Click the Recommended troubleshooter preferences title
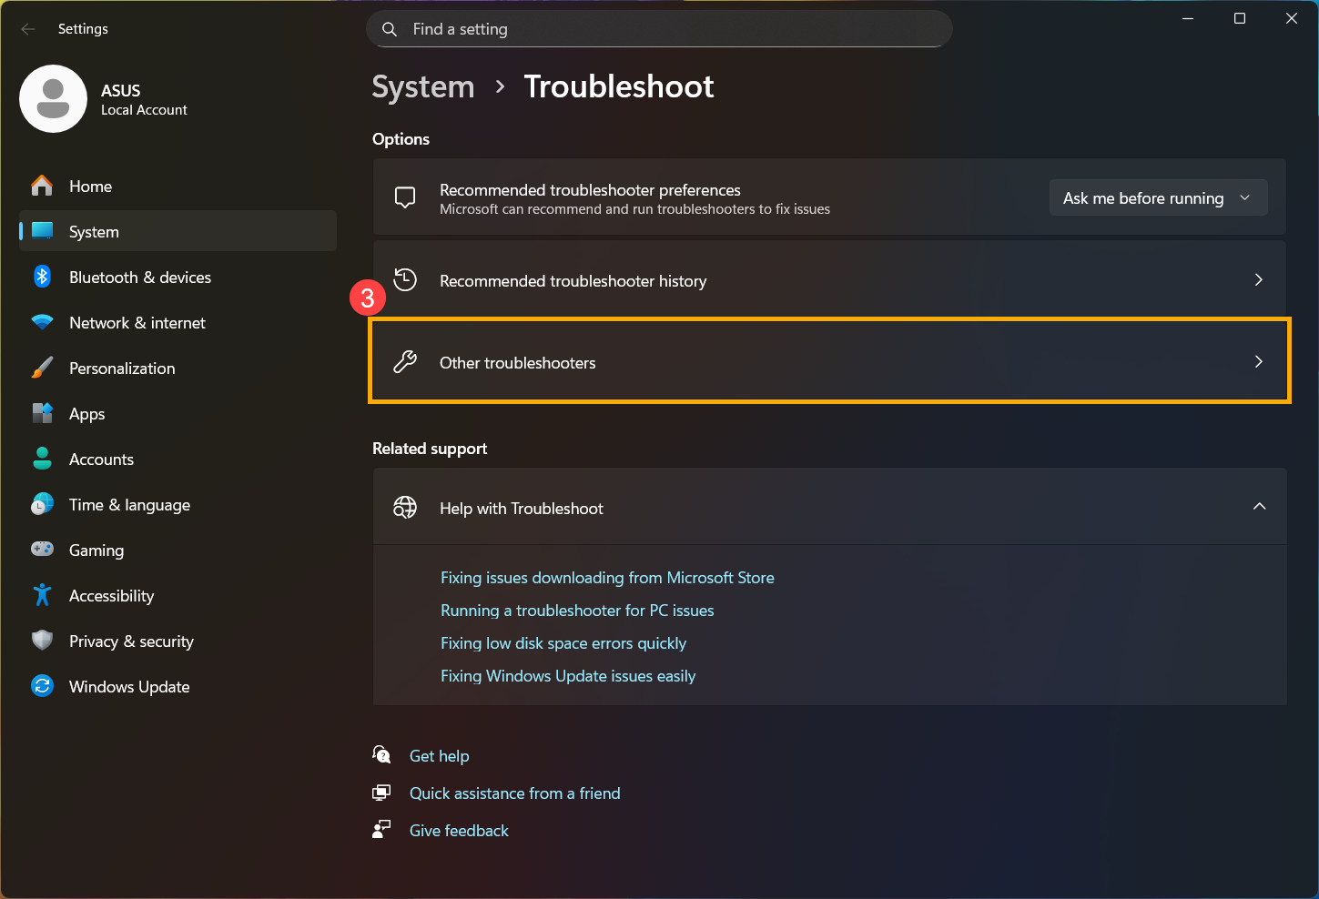The width and height of the screenshot is (1319, 899). [590, 189]
